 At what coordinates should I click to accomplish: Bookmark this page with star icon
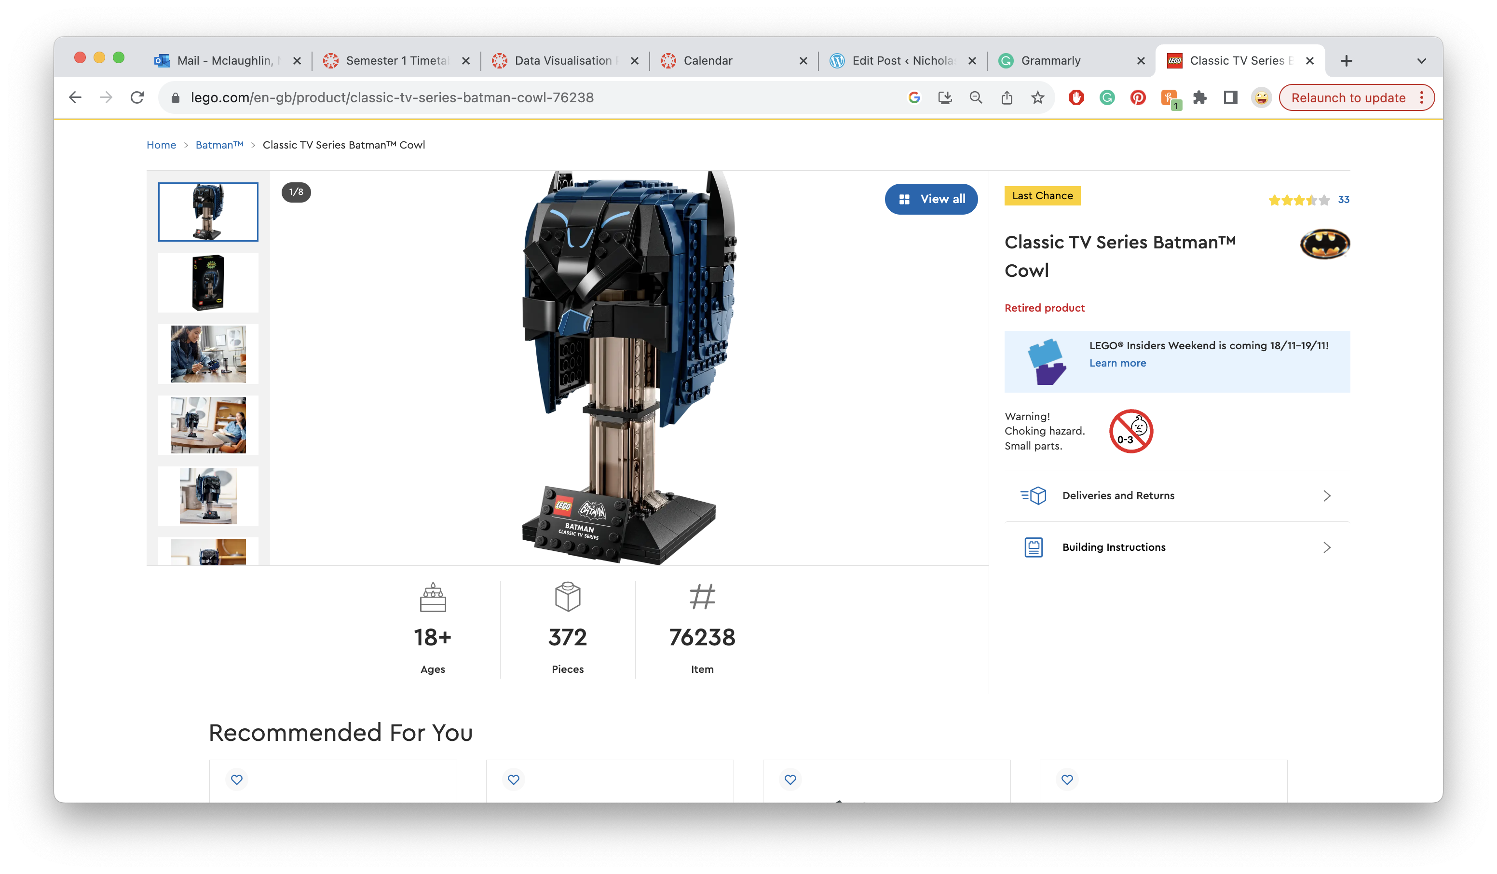coord(1037,97)
